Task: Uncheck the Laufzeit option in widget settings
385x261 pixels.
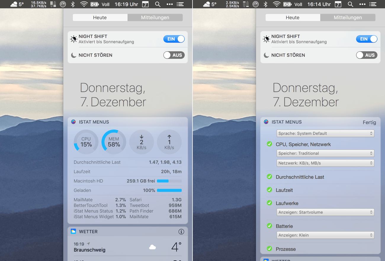Action: tap(269, 190)
